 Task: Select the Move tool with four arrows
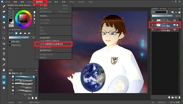point(4,49)
